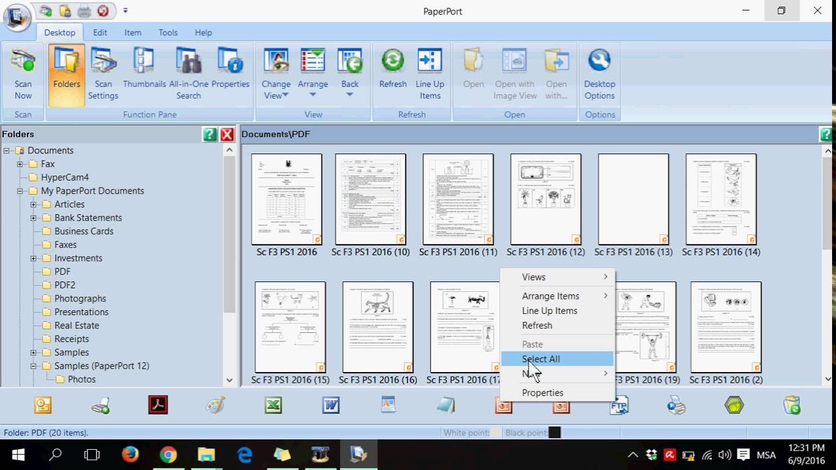
Task: Open Microsoft Edge from the taskbar
Action: pyautogui.click(x=244, y=454)
